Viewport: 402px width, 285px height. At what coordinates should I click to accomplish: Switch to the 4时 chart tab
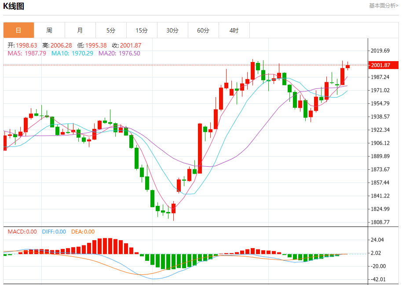coord(234,30)
